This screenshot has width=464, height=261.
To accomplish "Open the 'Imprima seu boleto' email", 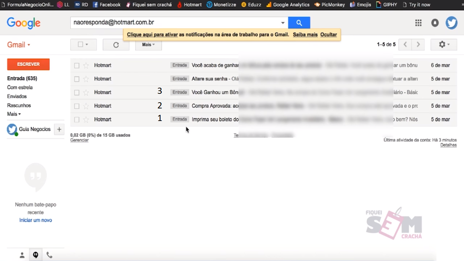I will (263, 120).
